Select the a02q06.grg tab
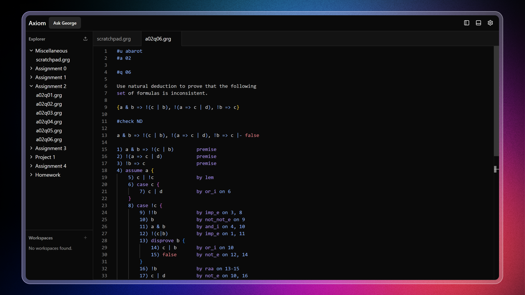 click(x=158, y=39)
